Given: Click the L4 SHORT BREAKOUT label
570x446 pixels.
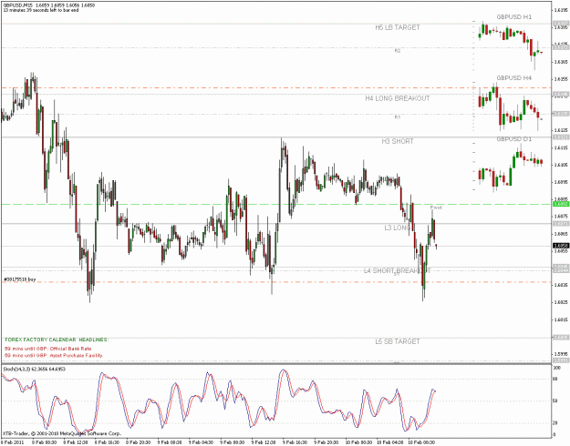Looking at the screenshot, I should pos(398,270).
